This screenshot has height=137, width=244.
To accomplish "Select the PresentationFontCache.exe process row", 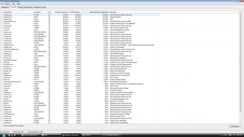I will click(x=81, y=82).
